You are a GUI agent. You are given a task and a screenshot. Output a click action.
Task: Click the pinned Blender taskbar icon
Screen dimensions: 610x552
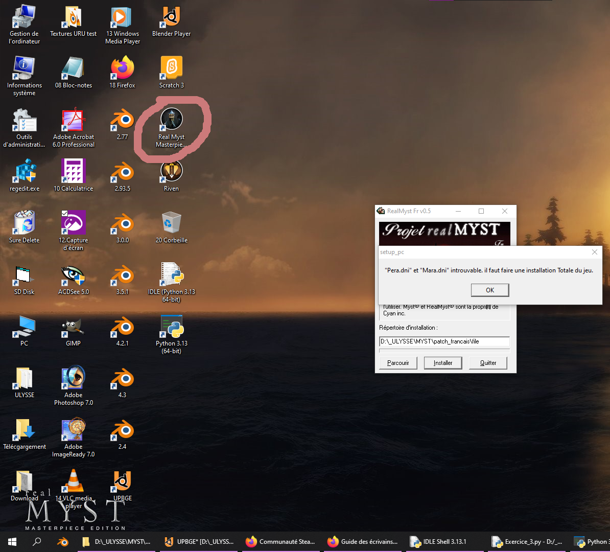tap(63, 541)
